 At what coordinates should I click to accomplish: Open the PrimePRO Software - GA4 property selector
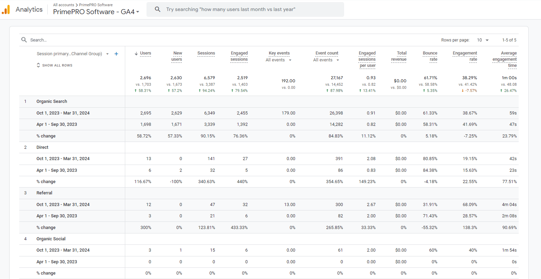pyautogui.click(x=96, y=12)
